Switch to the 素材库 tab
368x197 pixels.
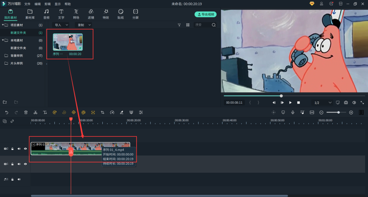point(30,14)
